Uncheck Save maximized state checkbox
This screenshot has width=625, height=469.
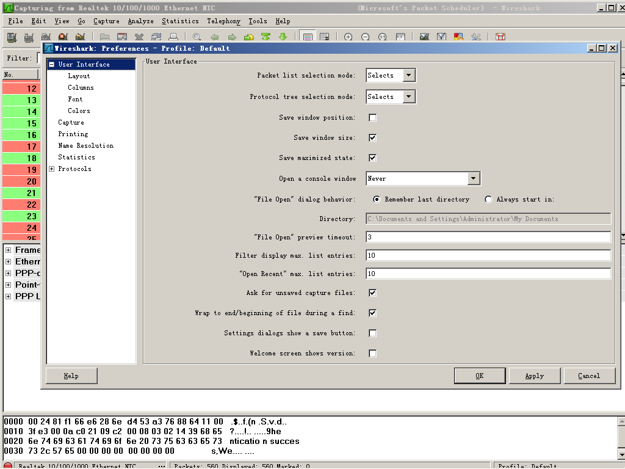tap(373, 158)
